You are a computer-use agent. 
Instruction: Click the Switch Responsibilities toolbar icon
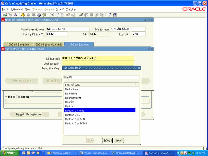coord(34,15)
